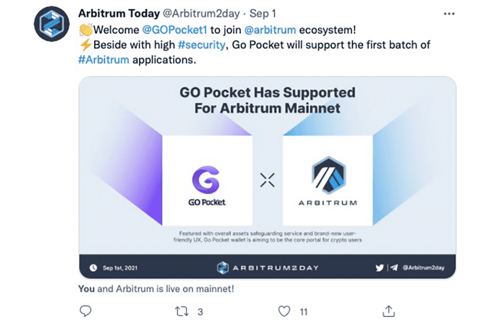Click the Twitter bird icon in image footer
Screen dimensions: 492x328
[x=380, y=267]
